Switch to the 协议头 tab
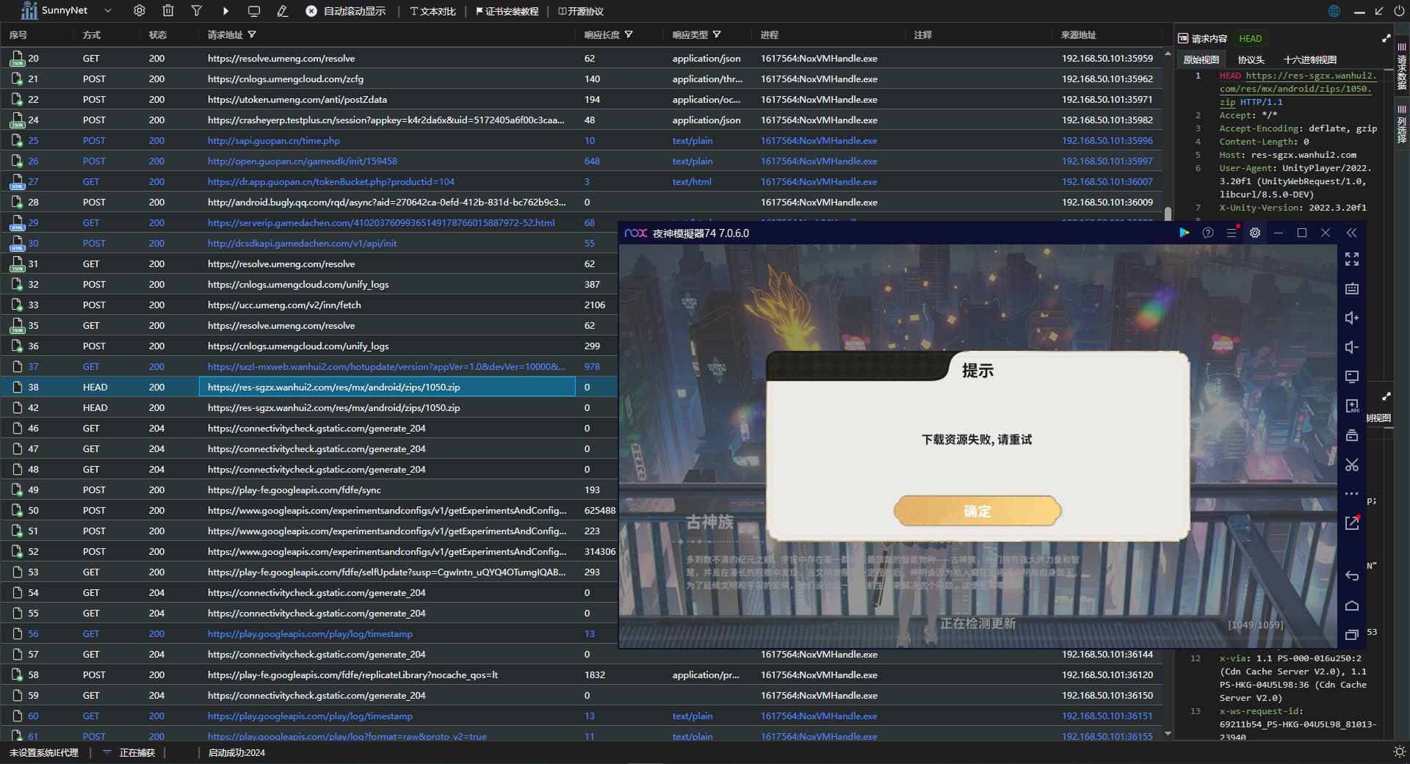Viewport: 1410px width, 764px height. (x=1251, y=59)
